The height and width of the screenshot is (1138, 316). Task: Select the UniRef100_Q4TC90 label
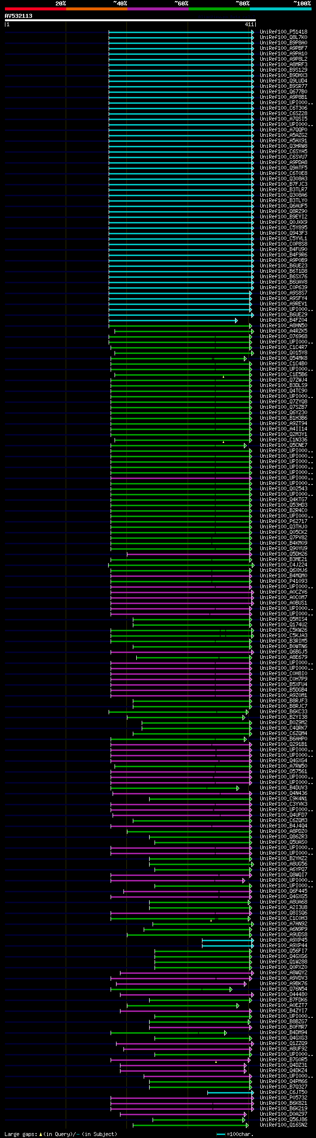pos(283,391)
